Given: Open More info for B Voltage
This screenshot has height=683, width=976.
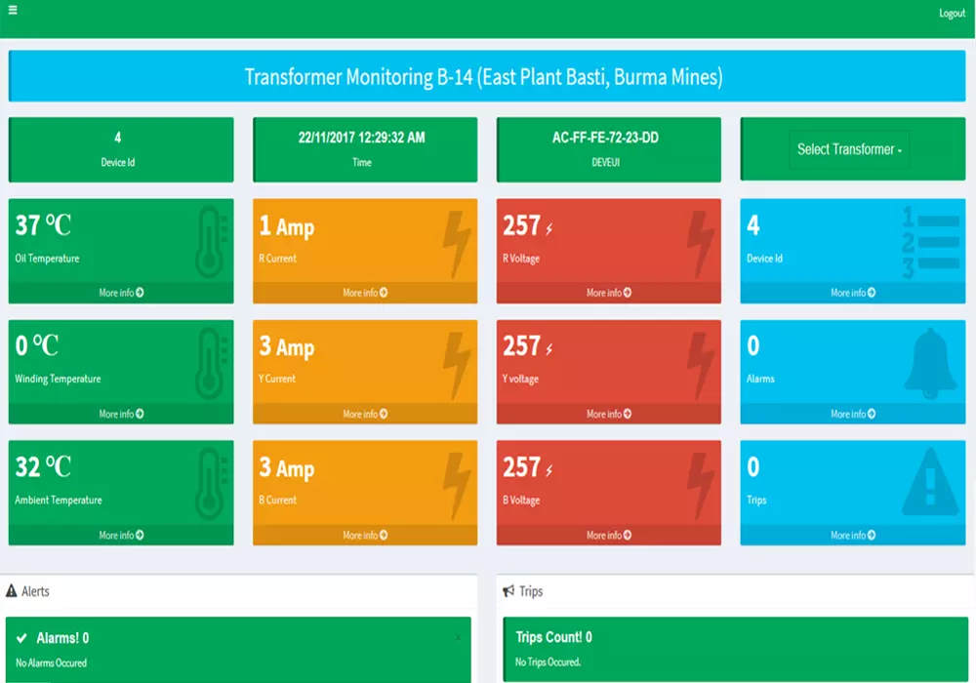Looking at the screenshot, I should (609, 535).
